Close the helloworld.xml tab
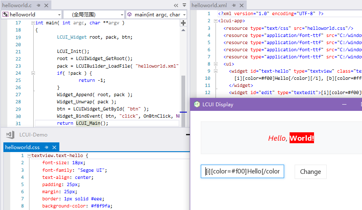 pos(242,5)
